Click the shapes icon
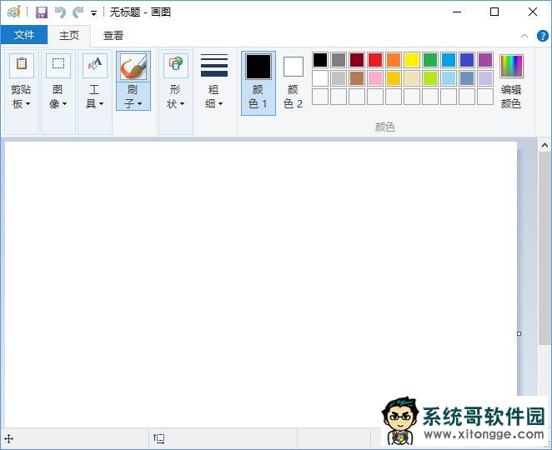552x450 pixels. point(176,65)
